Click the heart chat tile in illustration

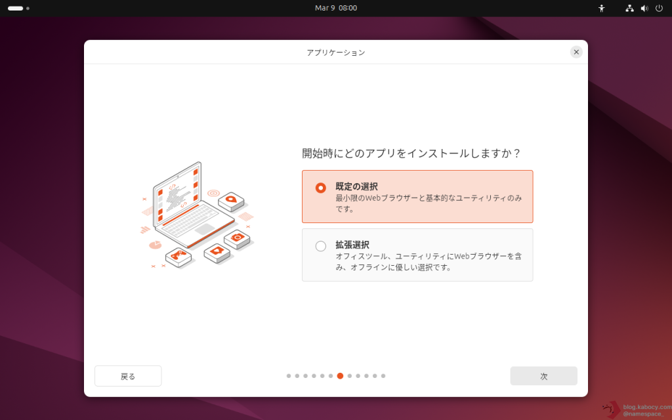tap(216, 251)
